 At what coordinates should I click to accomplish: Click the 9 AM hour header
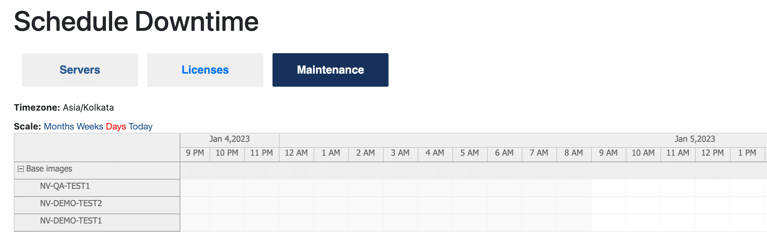coord(608,153)
